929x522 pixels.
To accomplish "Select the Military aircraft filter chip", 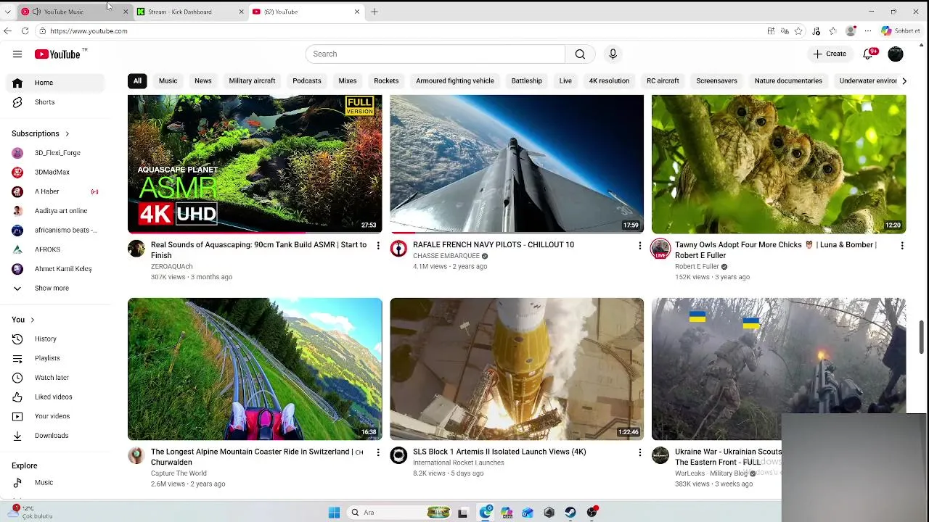I will point(252,81).
